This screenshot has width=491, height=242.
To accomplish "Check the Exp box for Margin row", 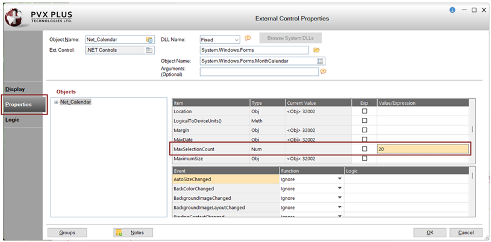I will (364, 130).
